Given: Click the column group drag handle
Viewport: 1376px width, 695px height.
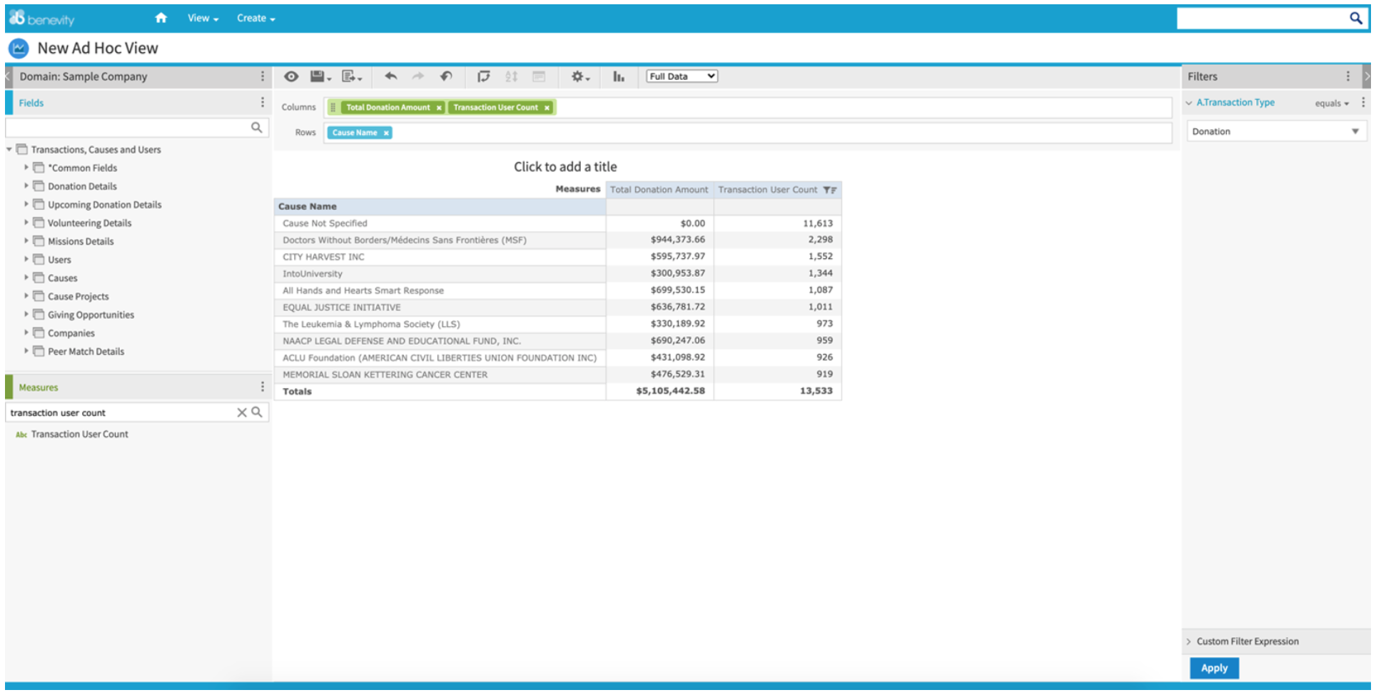Looking at the screenshot, I should pyautogui.click(x=333, y=108).
